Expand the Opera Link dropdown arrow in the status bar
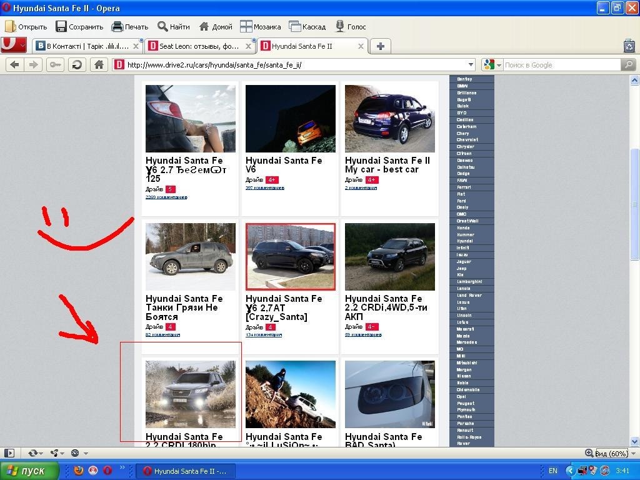 click(41, 454)
